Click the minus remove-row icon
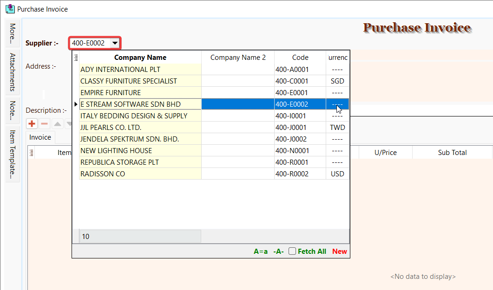Image resolution: width=493 pixels, height=290 pixels. point(45,124)
